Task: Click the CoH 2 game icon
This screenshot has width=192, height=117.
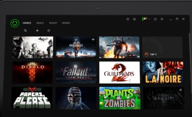Action: tap(146, 54)
